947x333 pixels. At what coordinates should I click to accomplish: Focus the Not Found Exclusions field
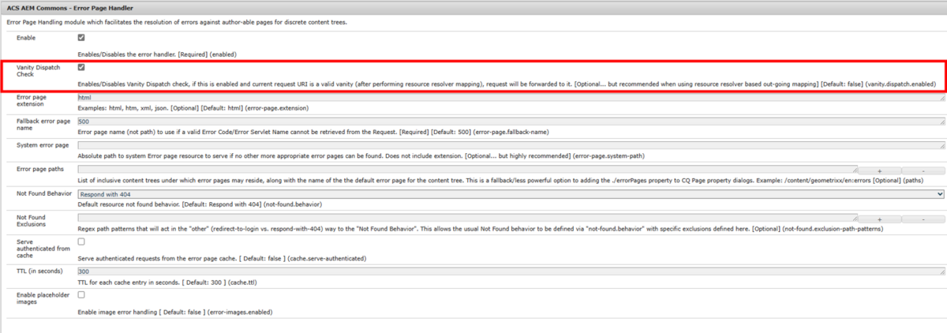point(467,218)
